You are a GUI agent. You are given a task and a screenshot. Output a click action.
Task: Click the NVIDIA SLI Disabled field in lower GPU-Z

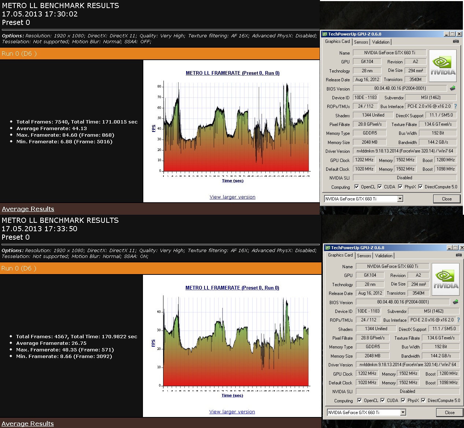tap(408, 391)
